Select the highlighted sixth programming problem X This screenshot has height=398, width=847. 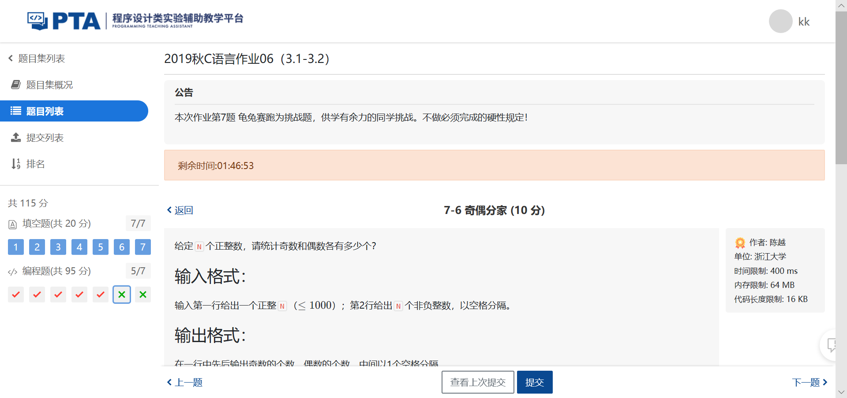[x=122, y=295]
